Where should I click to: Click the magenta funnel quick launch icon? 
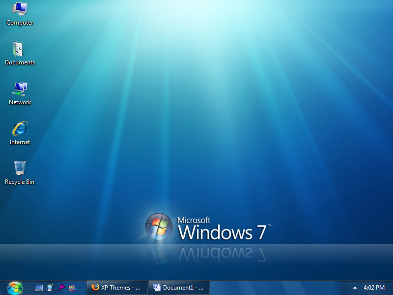coord(61,287)
